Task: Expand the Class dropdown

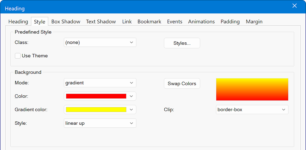Action: [x=100, y=42]
